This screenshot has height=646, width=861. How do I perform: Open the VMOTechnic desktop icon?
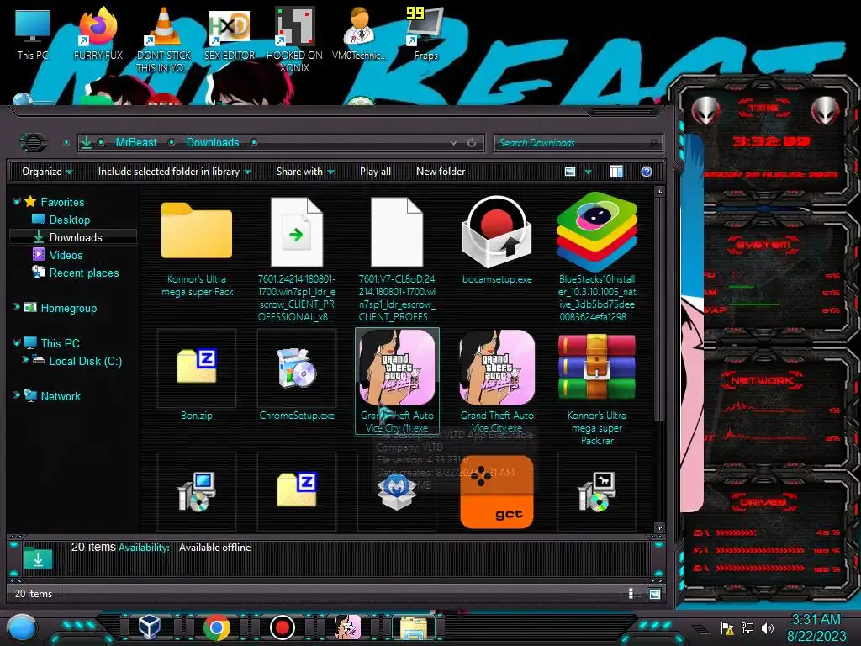[360, 34]
